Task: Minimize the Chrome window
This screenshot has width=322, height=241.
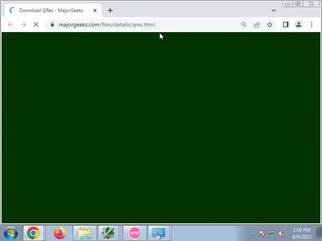Action: (288, 4)
